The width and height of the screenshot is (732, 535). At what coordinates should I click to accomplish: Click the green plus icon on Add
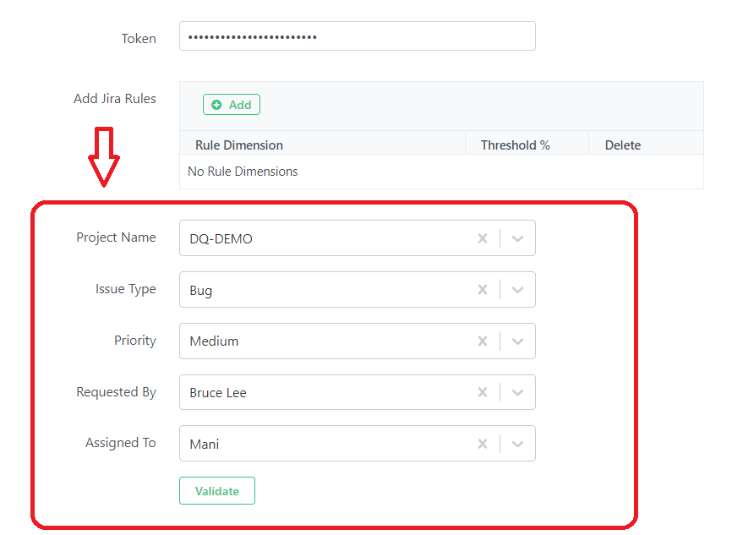tap(216, 105)
